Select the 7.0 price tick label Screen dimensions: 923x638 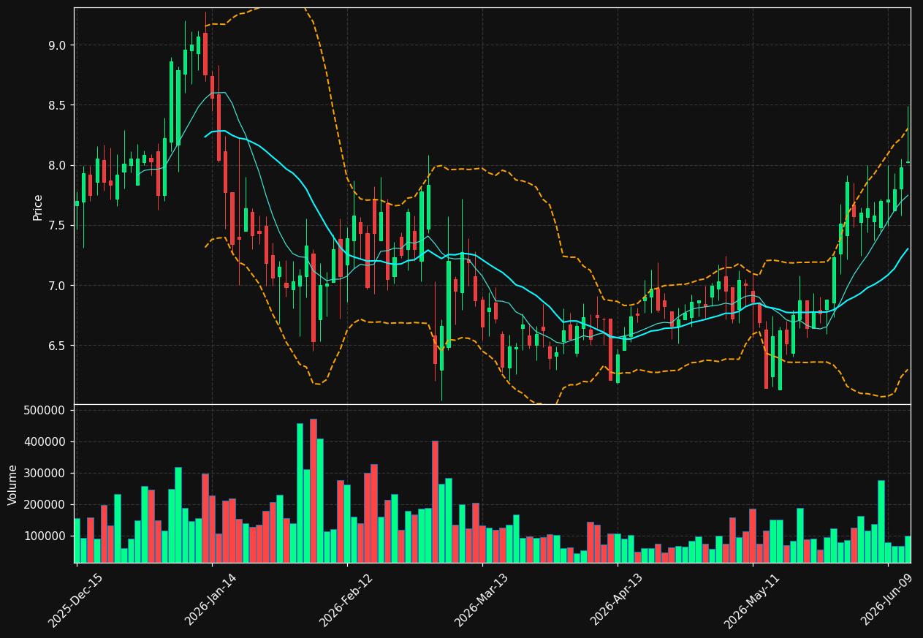[x=57, y=286]
